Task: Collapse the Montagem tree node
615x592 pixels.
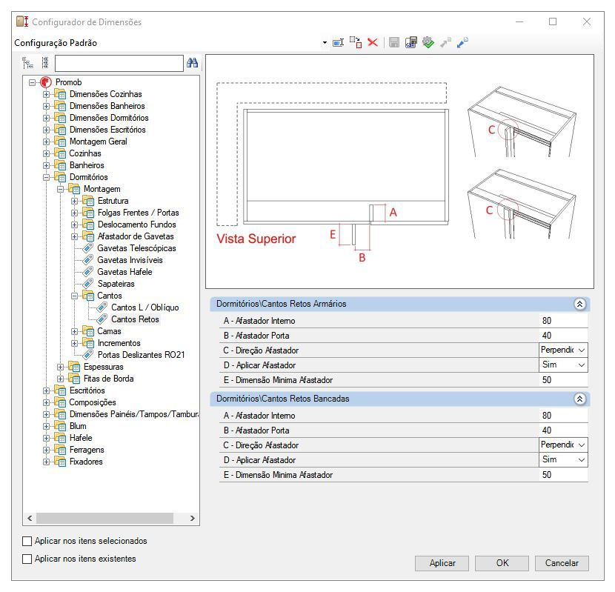Action: coord(61,189)
